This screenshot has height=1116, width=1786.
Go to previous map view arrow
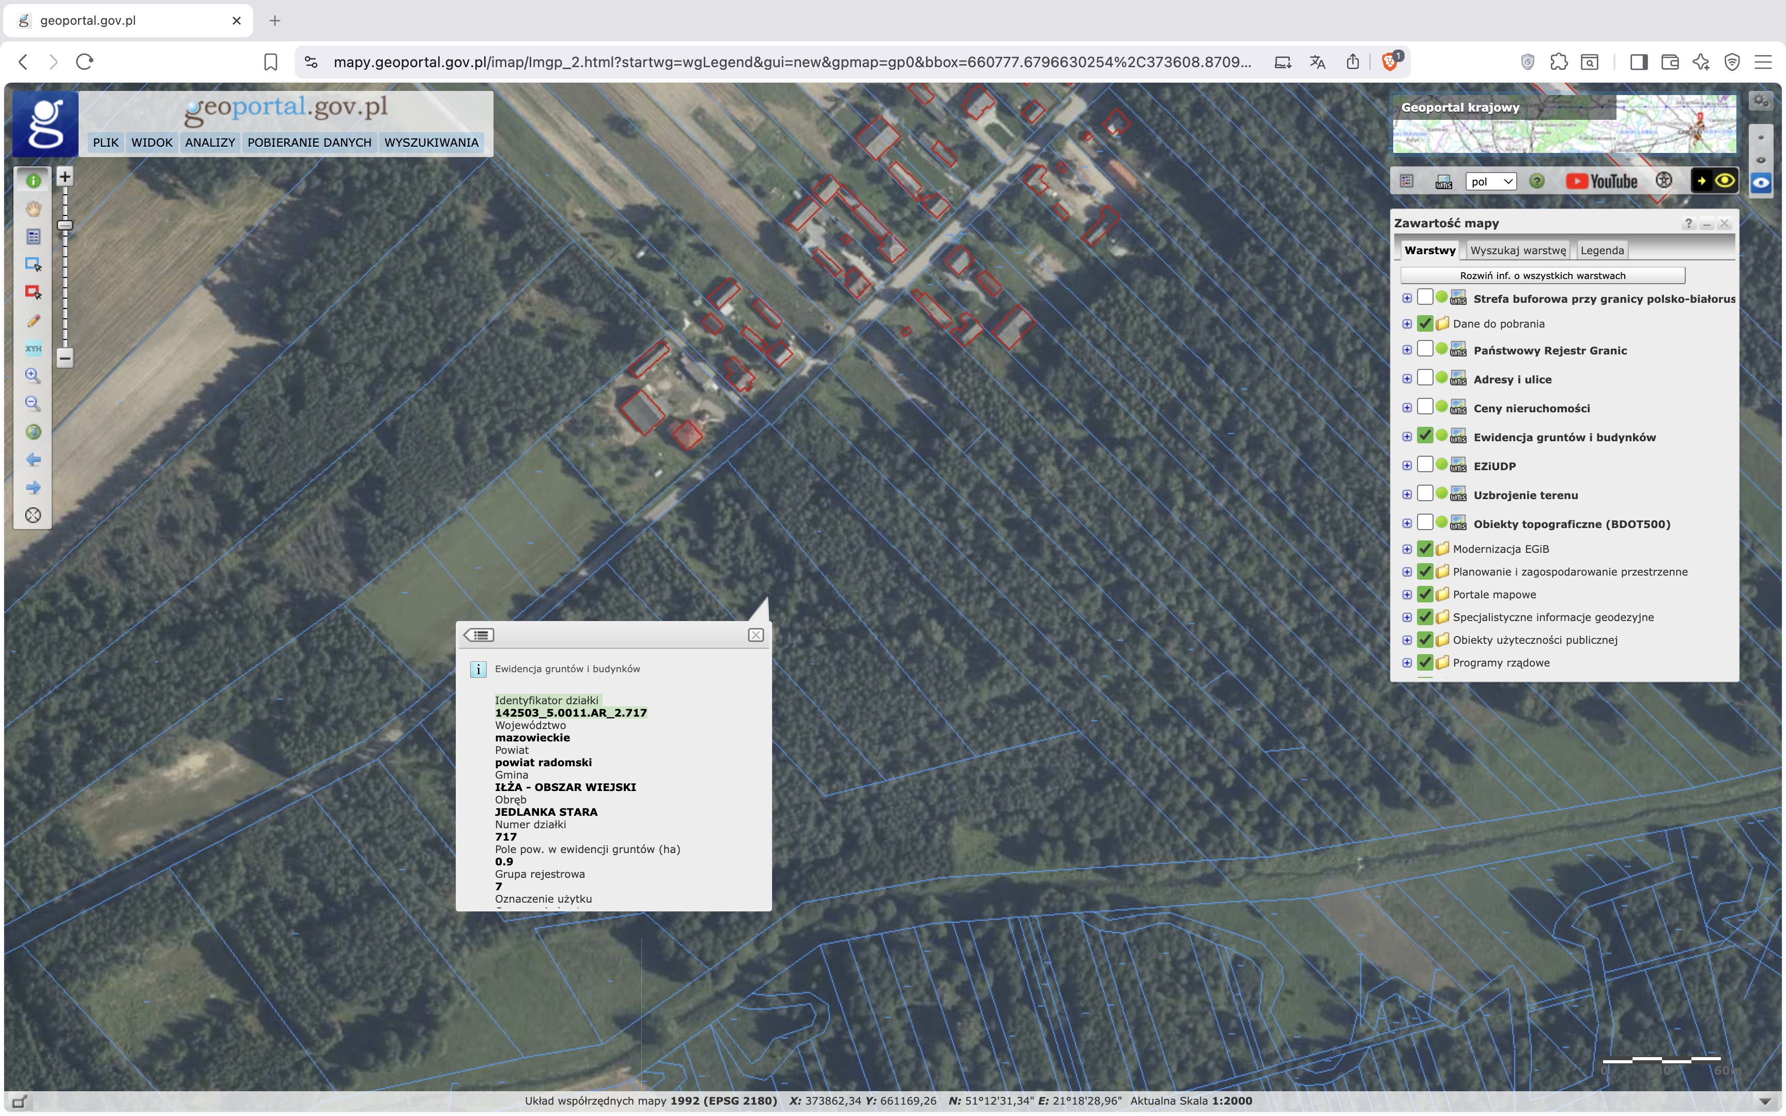pos(33,460)
